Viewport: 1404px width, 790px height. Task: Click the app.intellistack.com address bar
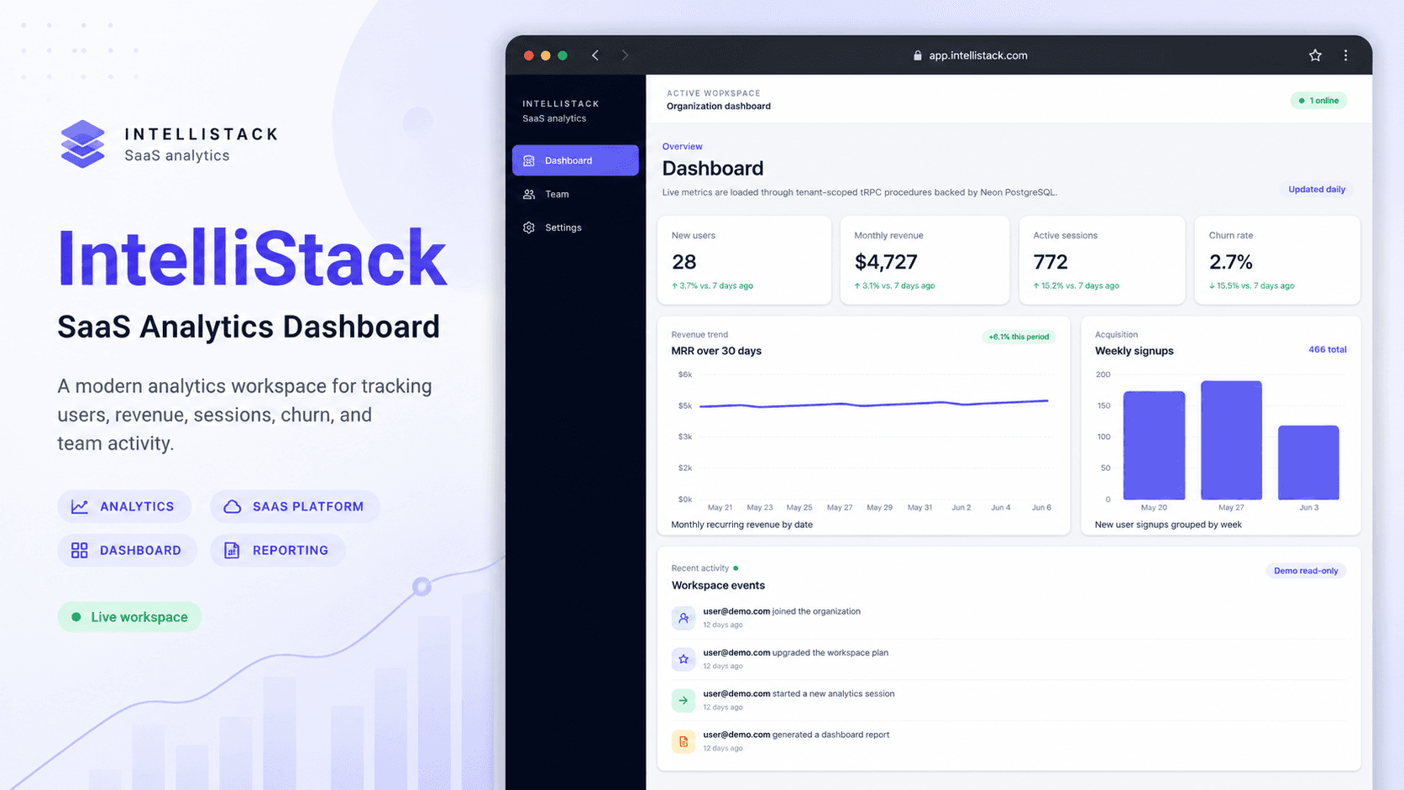click(x=970, y=55)
